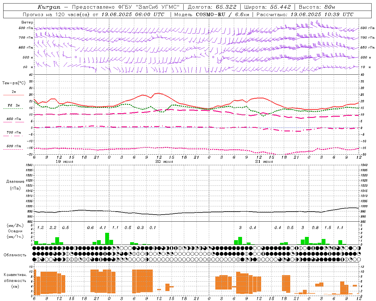The width and height of the screenshot is (376, 301).
Task: Click the "Kurgan" station title
Action: pos(49,7)
